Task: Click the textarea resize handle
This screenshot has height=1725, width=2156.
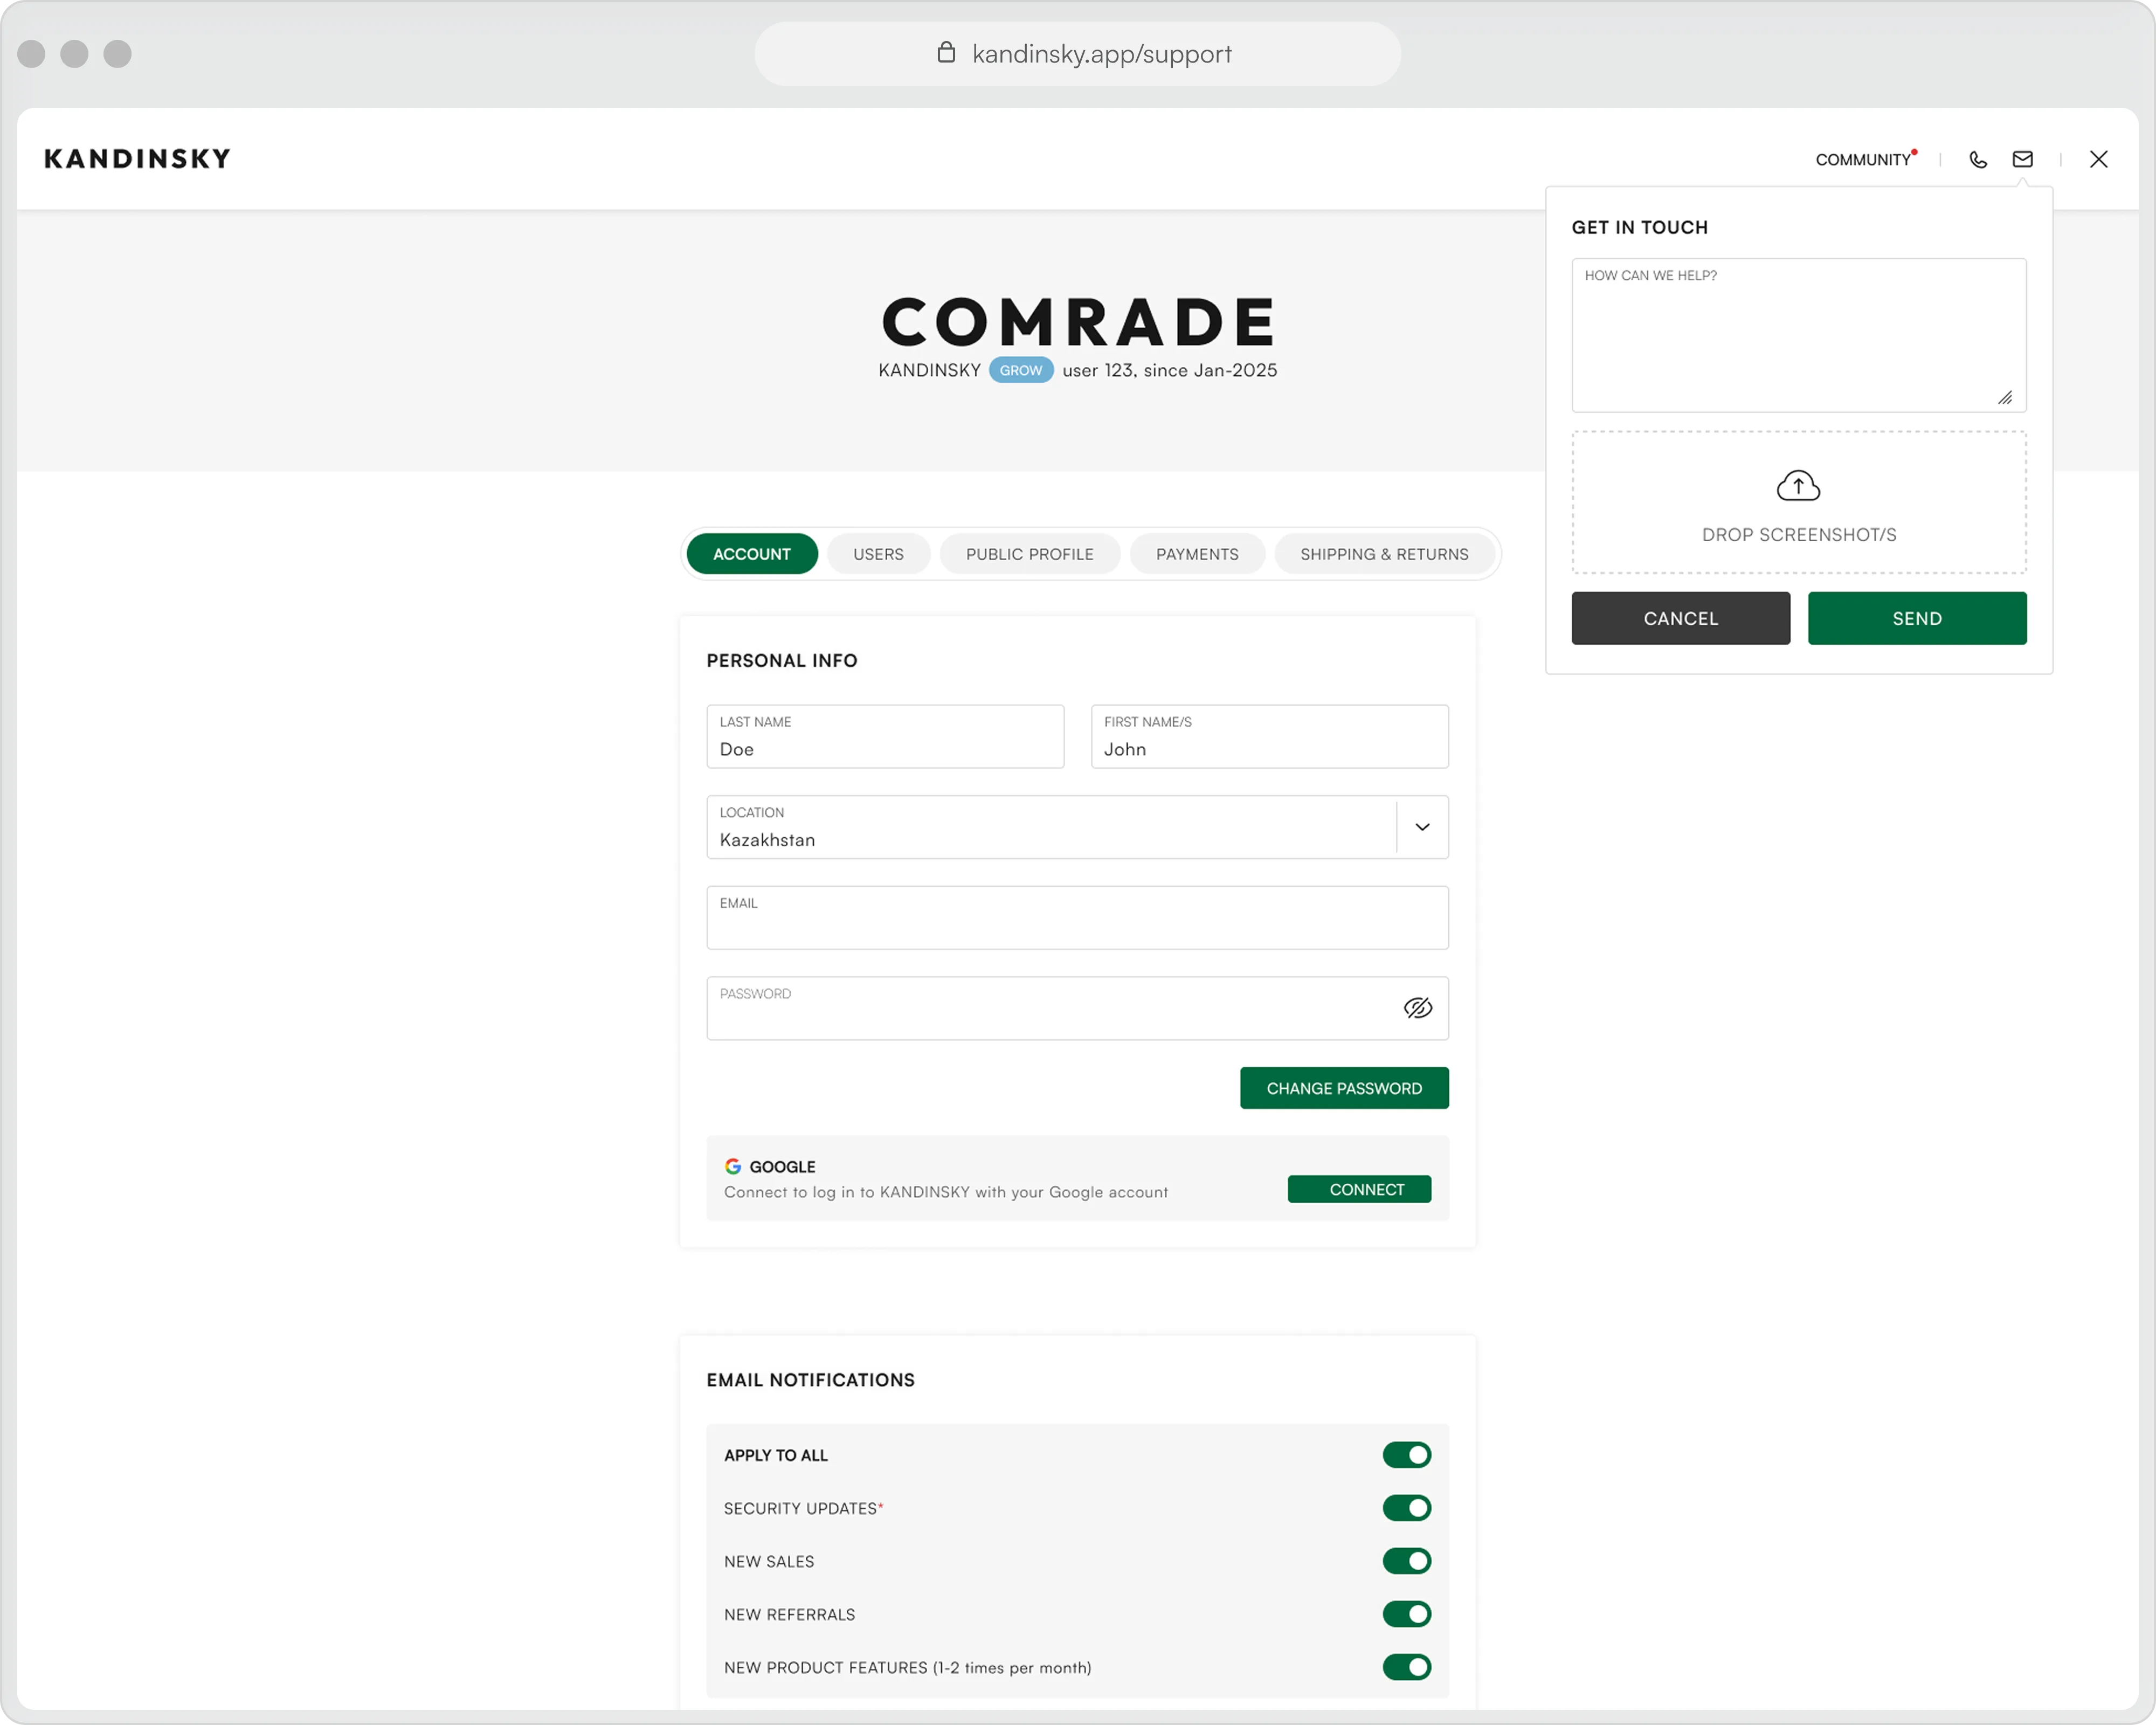Action: click(x=2004, y=398)
